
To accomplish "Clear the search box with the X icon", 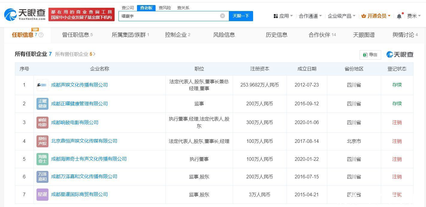I will click(222, 16).
